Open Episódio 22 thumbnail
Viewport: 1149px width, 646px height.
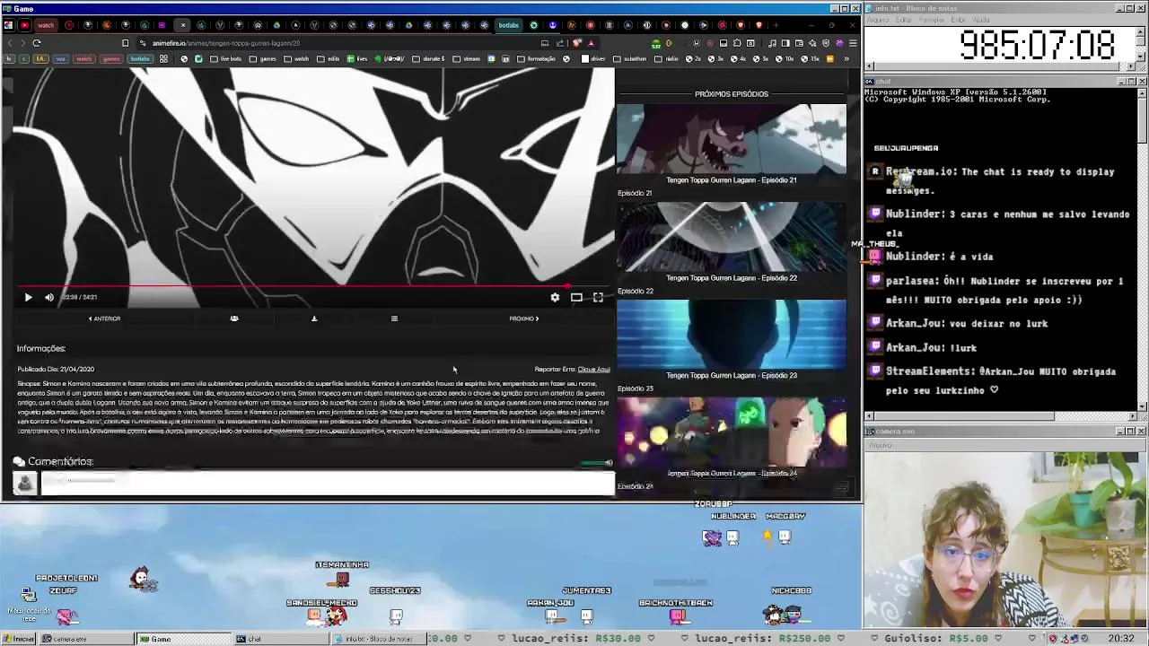click(732, 237)
